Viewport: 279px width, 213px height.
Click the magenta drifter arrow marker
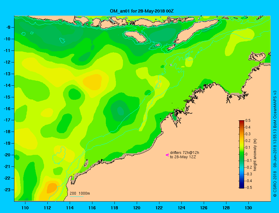pyautogui.click(x=167, y=155)
